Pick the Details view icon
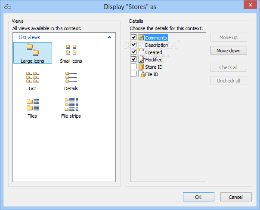The width and height of the screenshot is (260, 210). click(71, 77)
